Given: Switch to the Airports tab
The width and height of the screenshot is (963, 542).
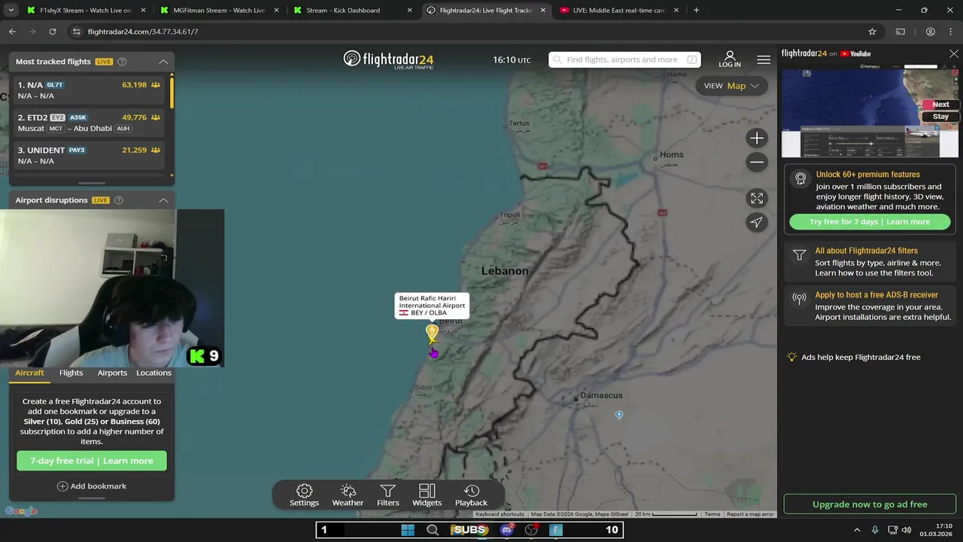Looking at the screenshot, I should click(112, 373).
